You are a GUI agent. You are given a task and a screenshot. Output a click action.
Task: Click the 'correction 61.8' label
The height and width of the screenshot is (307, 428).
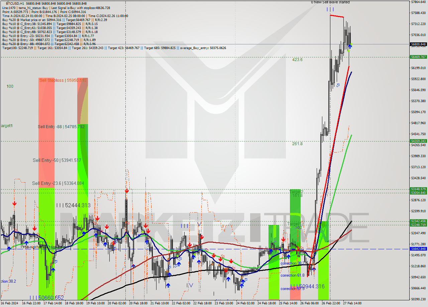(293, 275)
